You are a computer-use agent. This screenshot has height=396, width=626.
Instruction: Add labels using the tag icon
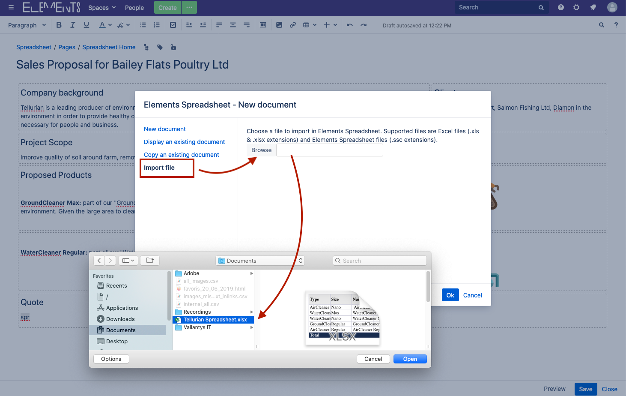coord(160,47)
